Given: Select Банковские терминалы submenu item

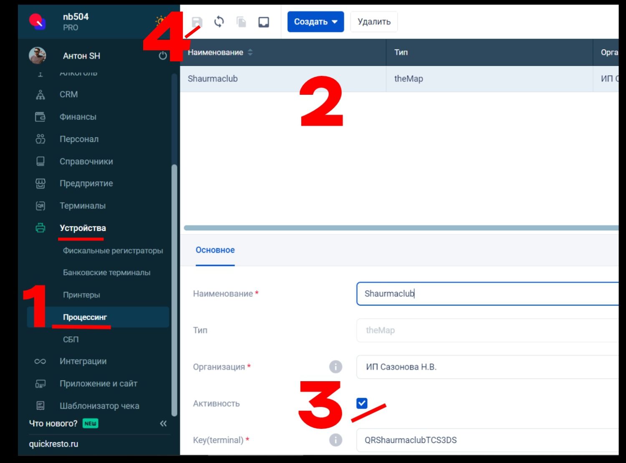Looking at the screenshot, I should coord(106,273).
